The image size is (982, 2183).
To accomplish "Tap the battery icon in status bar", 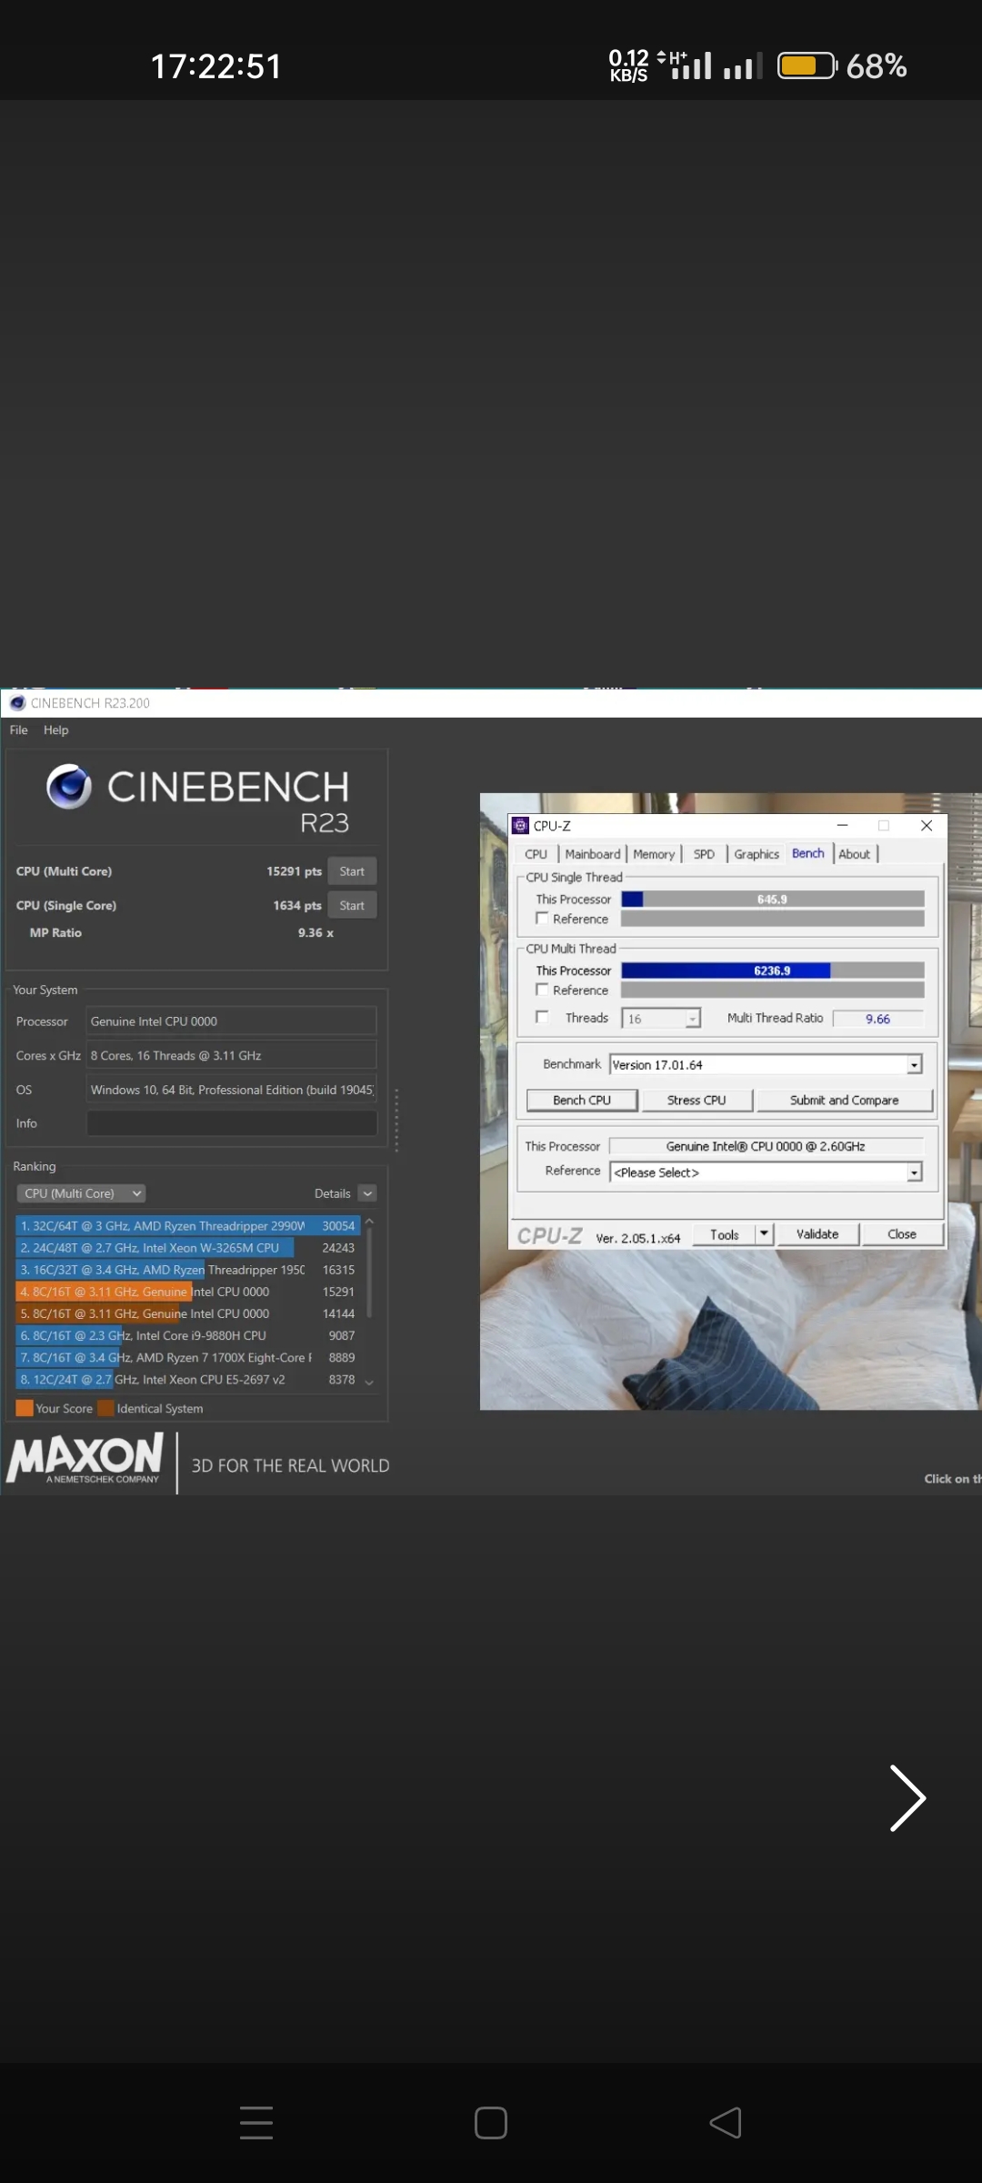I will coord(807,65).
